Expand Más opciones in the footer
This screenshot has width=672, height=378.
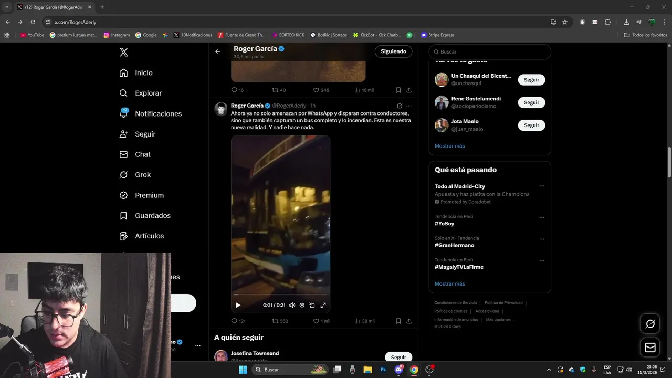(500, 320)
